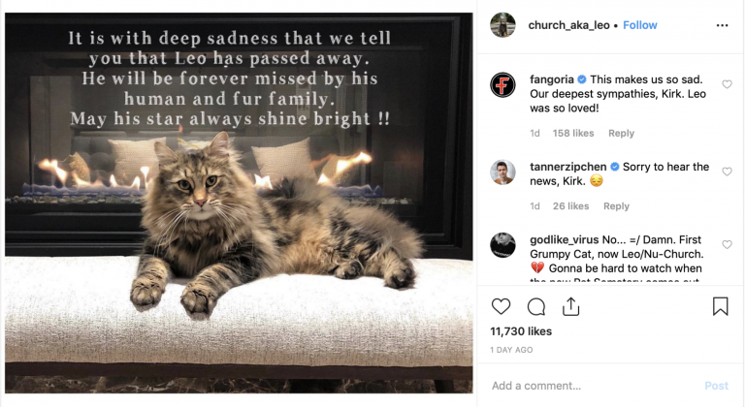Image resolution: width=745 pixels, height=407 pixels.
Task: View the 158 likes on fangoria's comment
Action: tap(573, 134)
